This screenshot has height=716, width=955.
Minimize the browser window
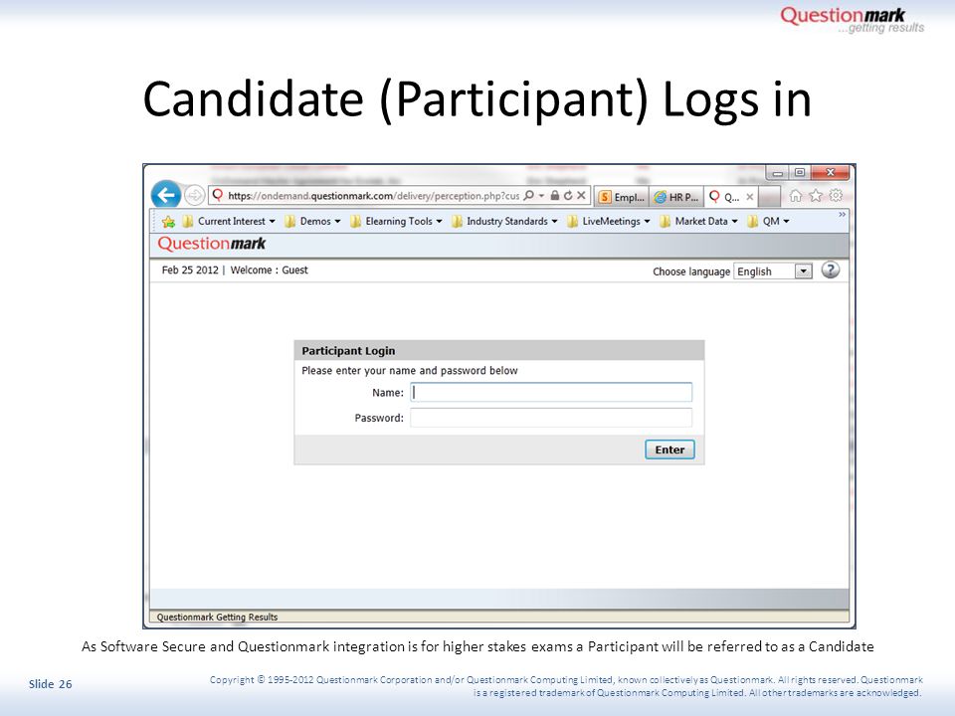pyautogui.click(x=777, y=173)
